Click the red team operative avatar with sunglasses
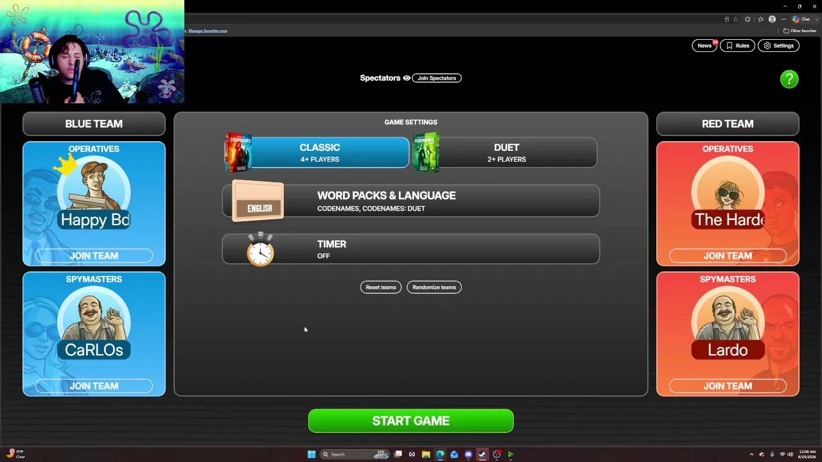Image resolution: width=822 pixels, height=462 pixels. pyautogui.click(x=728, y=192)
